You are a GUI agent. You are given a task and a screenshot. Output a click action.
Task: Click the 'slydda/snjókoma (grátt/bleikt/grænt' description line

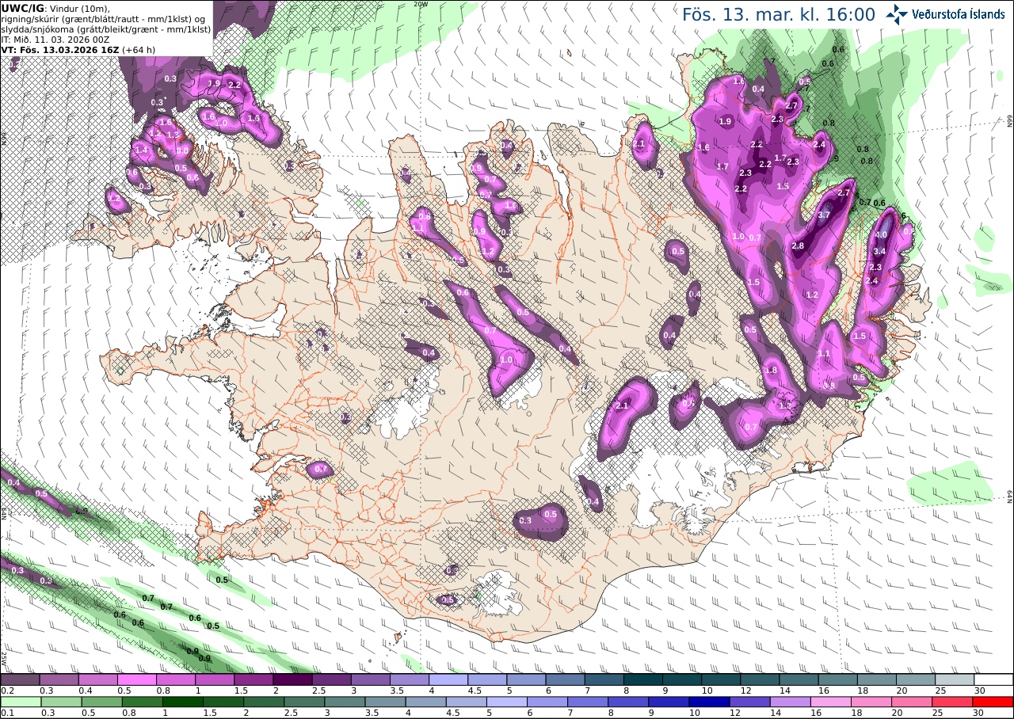click(105, 29)
